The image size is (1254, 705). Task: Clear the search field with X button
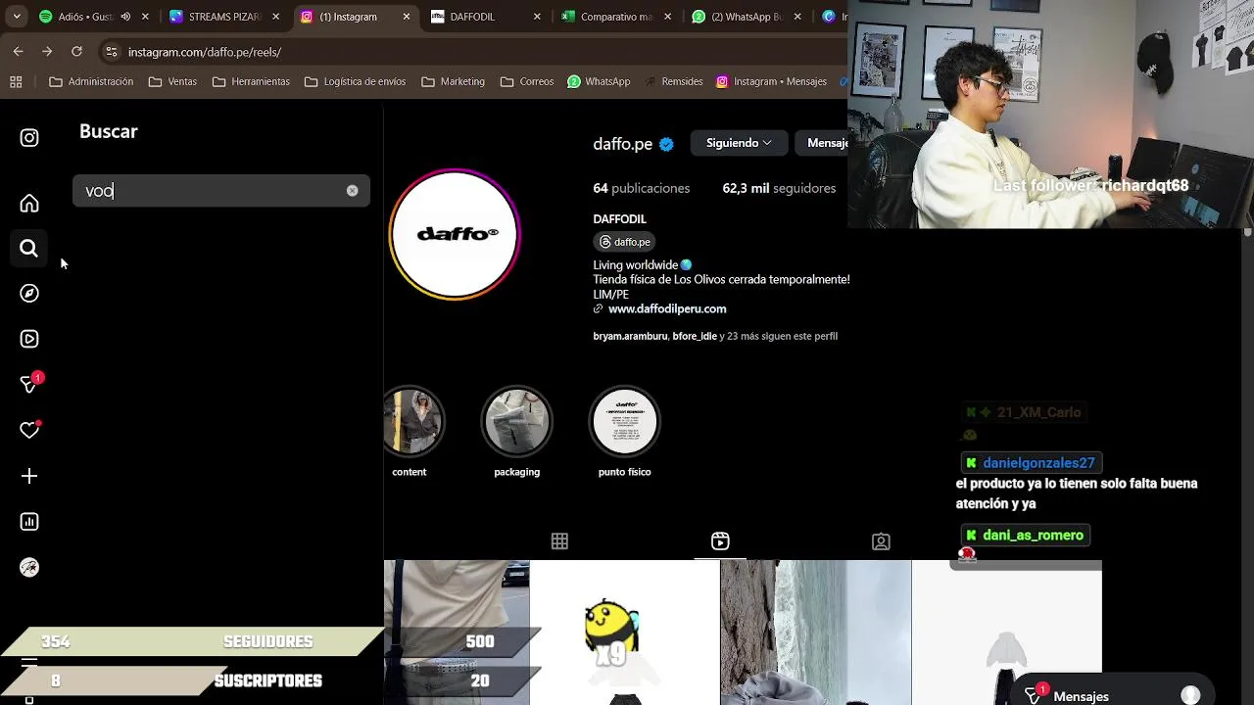click(x=353, y=191)
